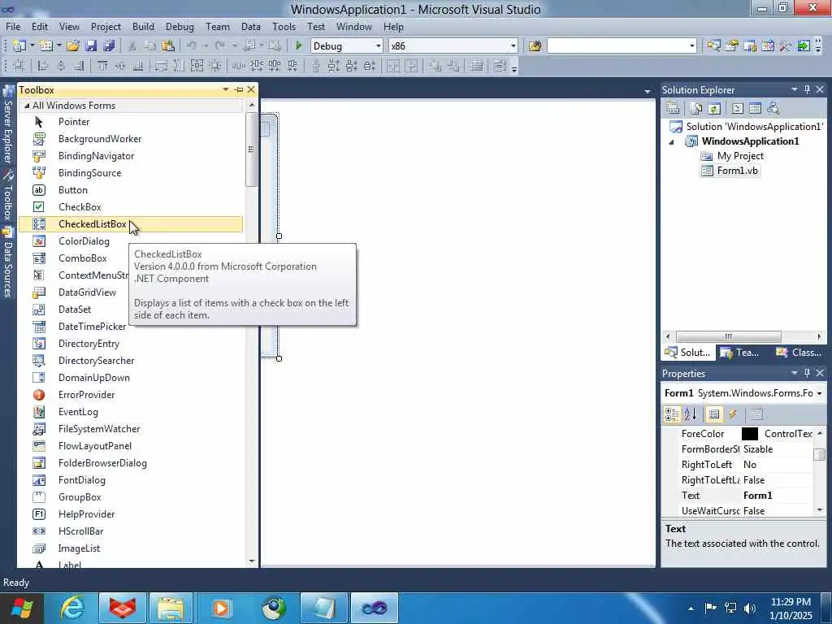The height and width of the screenshot is (624, 832).
Task: Click the View Designer icon in Solution Explorer
Action: pyautogui.click(x=755, y=109)
